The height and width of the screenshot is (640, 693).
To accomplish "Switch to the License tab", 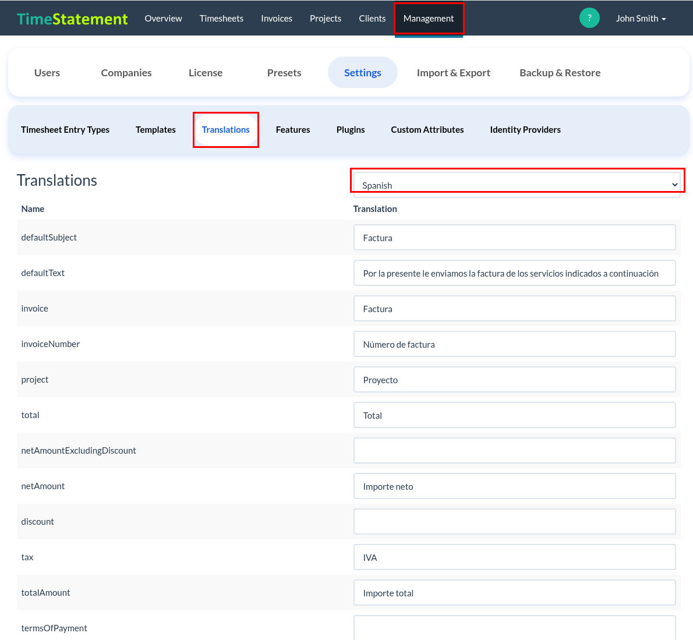I will (x=206, y=72).
